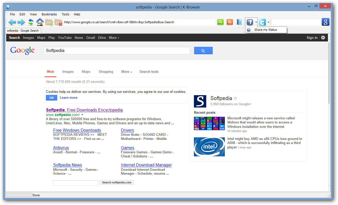Viewport: 338px width, 205px height.
Task: Click the Search softpedia.com button
Action: [x=117, y=183]
